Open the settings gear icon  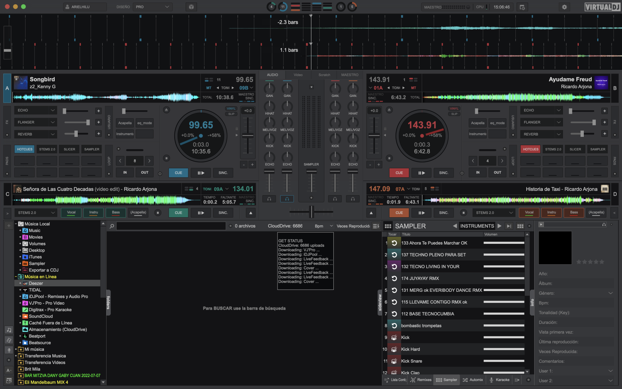point(564,7)
